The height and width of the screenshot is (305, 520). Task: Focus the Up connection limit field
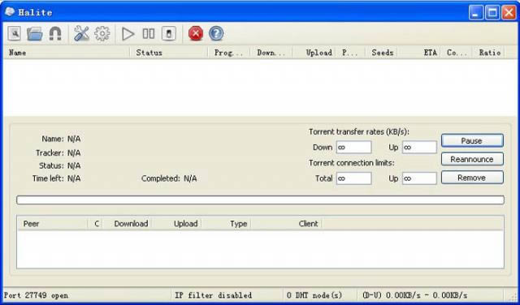click(x=419, y=178)
